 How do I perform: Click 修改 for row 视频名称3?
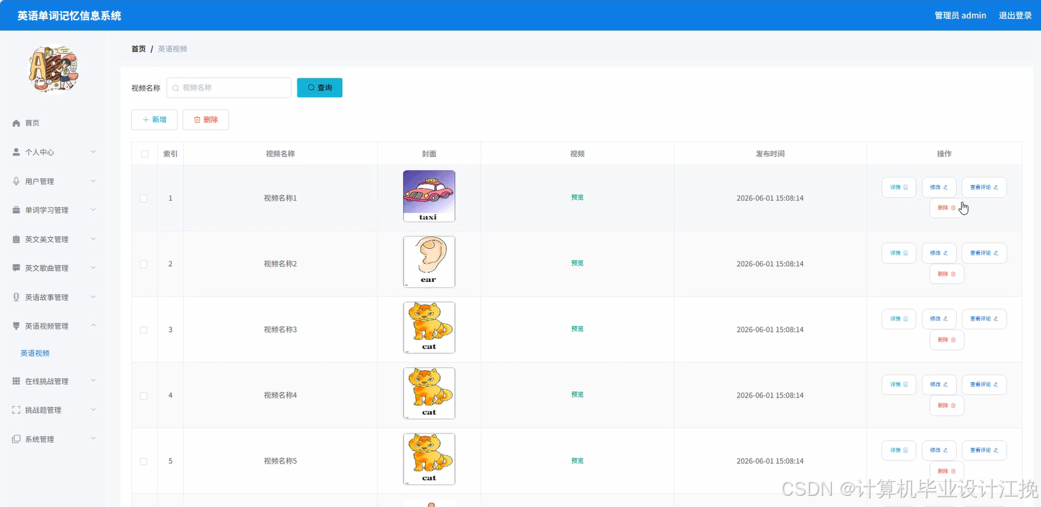pos(939,319)
